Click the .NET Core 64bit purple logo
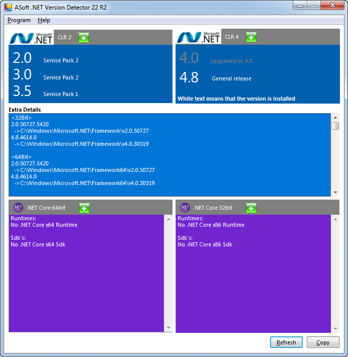 (18, 208)
